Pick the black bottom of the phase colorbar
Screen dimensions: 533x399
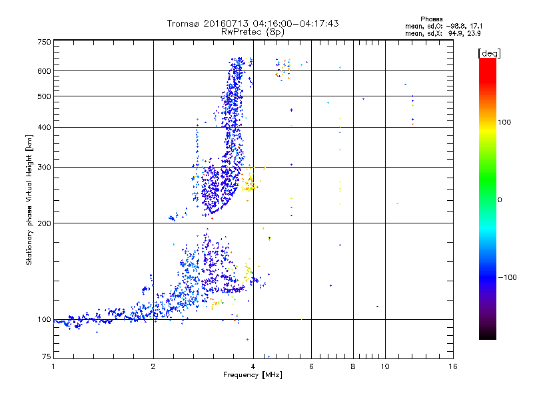[x=488, y=334]
